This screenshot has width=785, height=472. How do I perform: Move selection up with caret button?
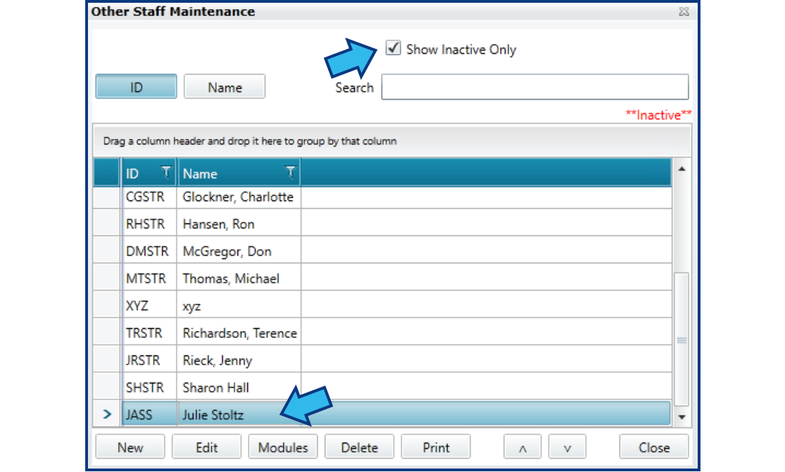(522, 447)
